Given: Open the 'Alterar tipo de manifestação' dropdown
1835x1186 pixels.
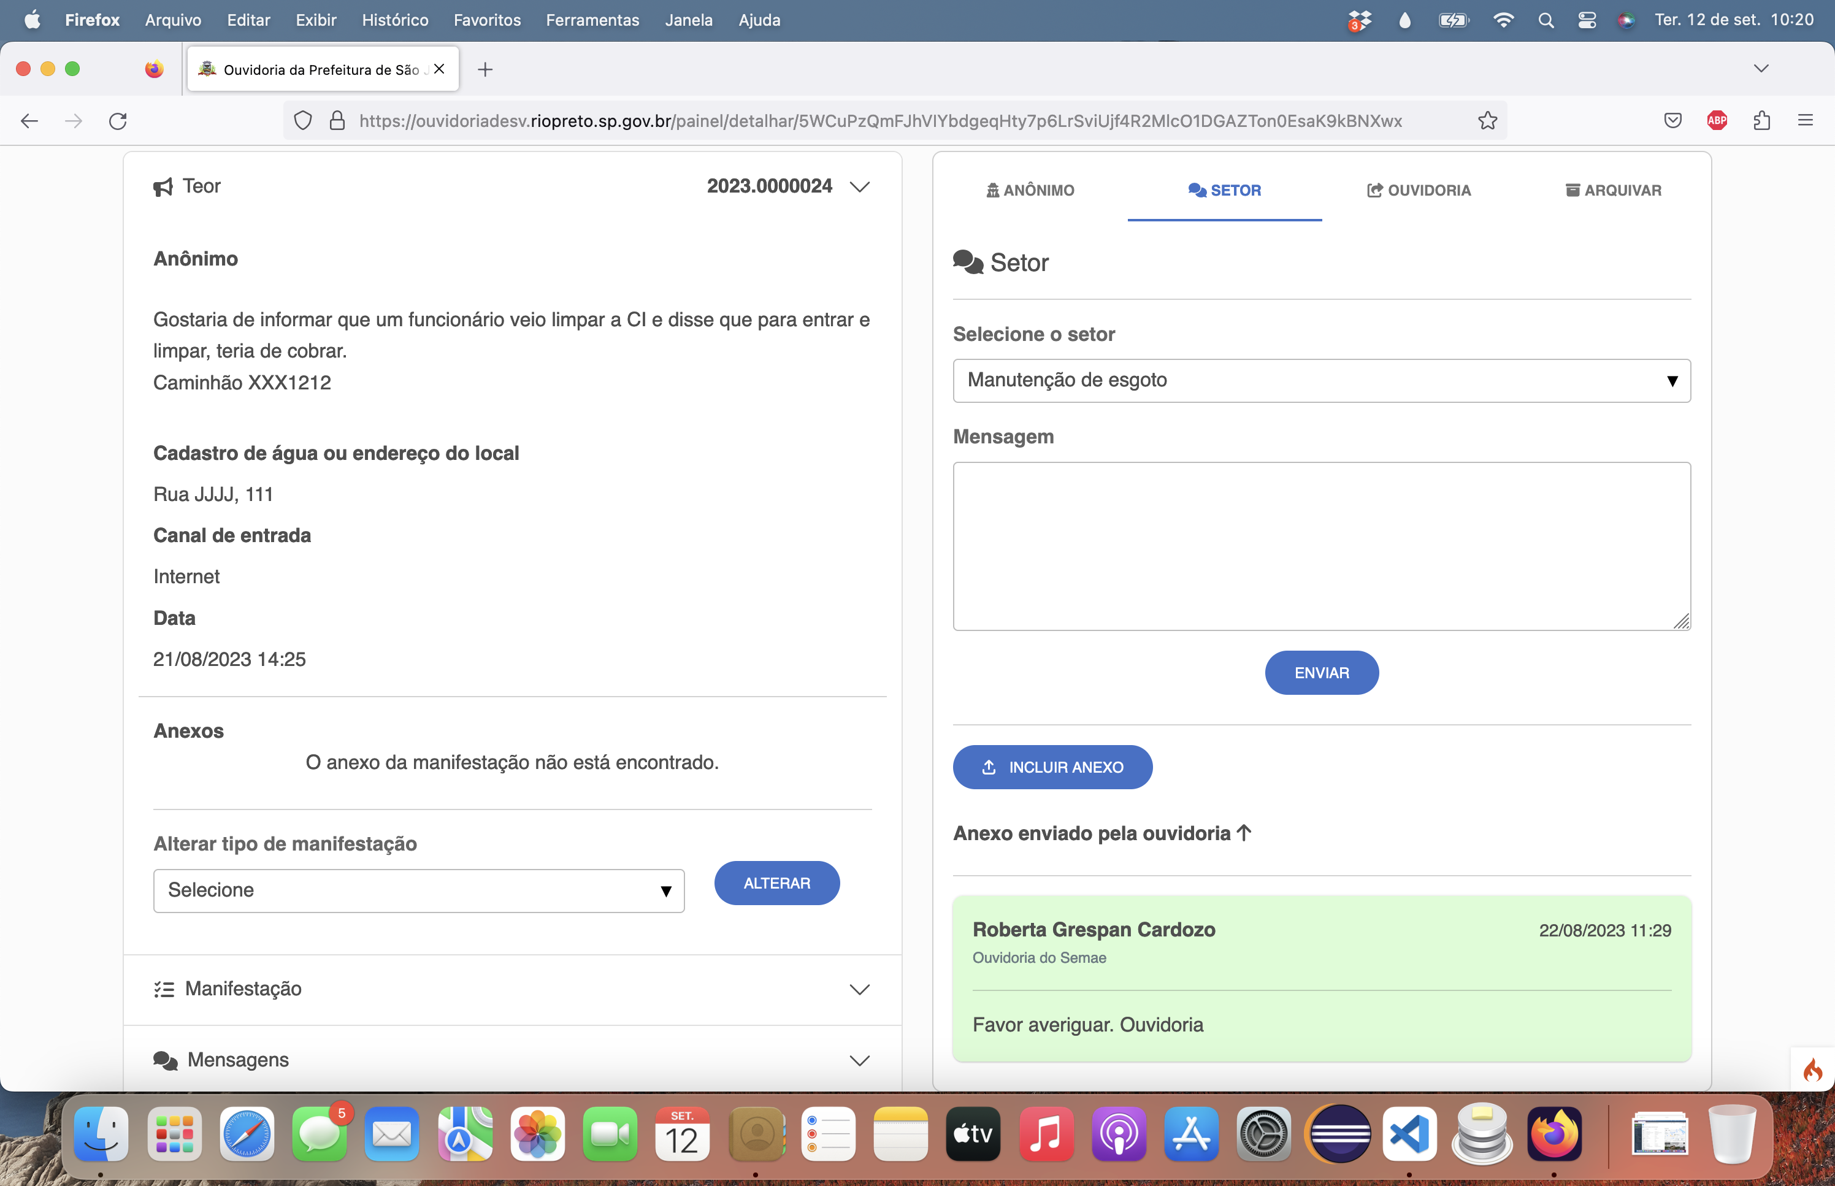Looking at the screenshot, I should (419, 890).
